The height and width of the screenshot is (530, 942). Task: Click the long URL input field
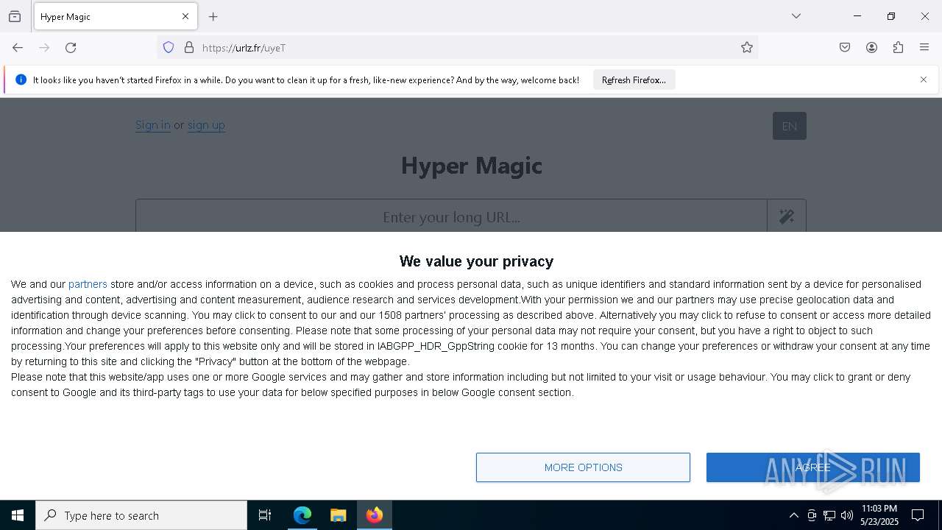click(x=451, y=216)
